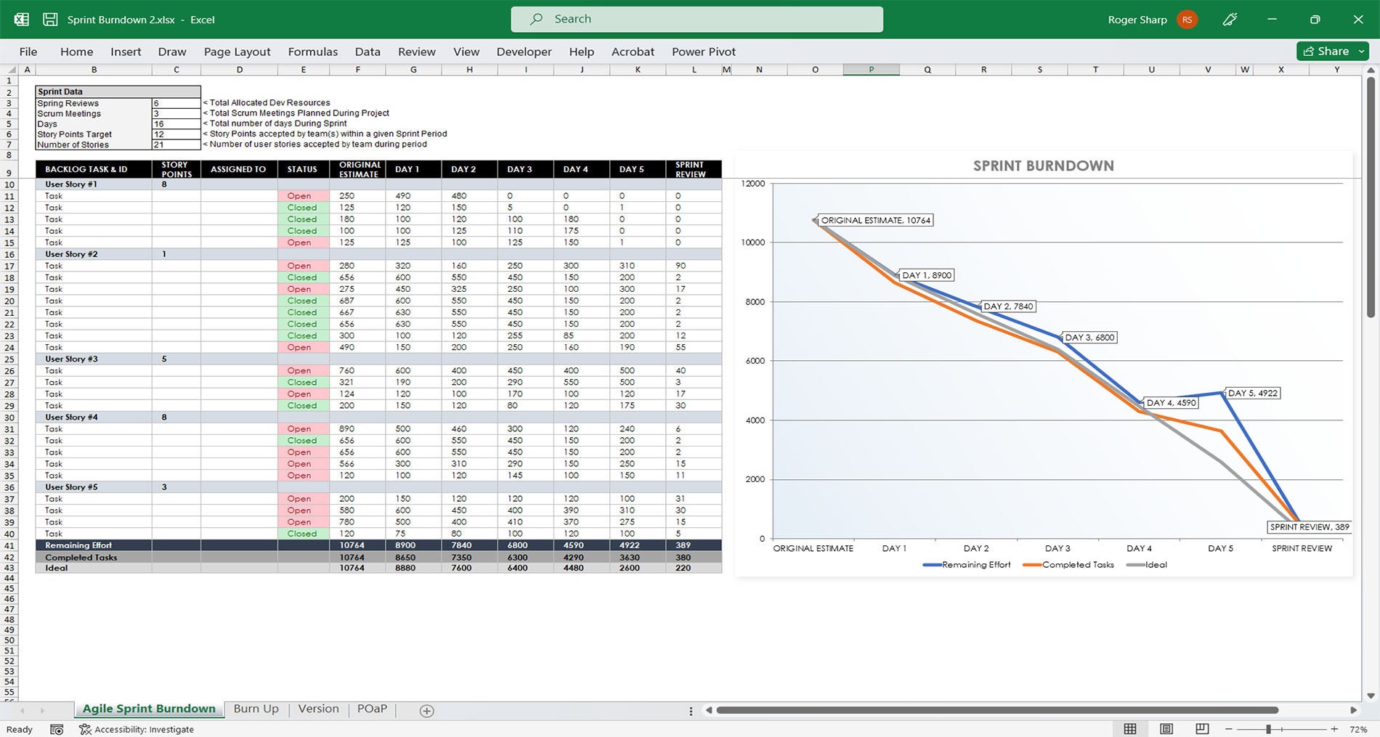Switch to the Power Pivot ribbon tab
The height and width of the screenshot is (737, 1380).
(702, 52)
